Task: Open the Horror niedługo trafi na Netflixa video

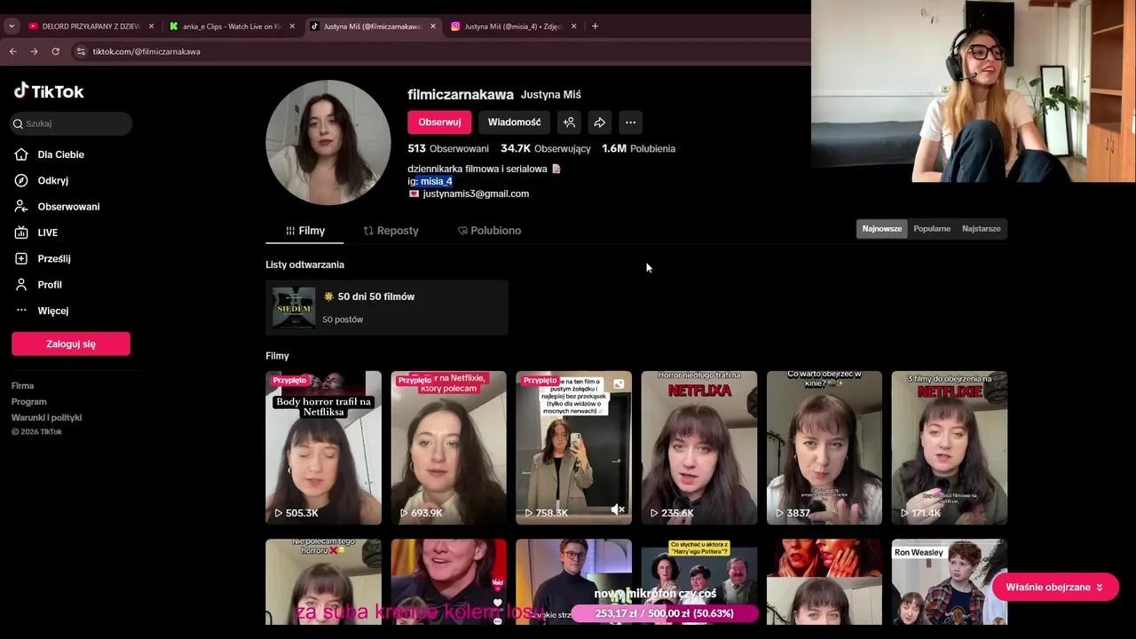Action: pyautogui.click(x=699, y=447)
